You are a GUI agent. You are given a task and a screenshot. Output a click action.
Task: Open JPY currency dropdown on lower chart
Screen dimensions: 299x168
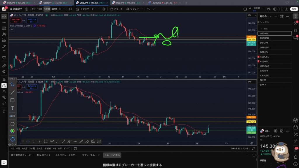point(251,82)
